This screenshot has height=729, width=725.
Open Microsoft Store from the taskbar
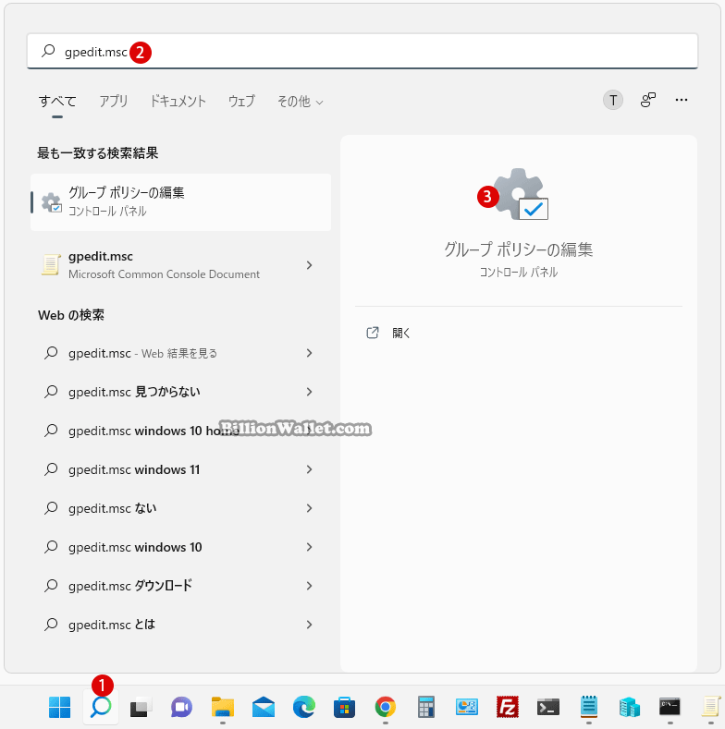pos(344,707)
